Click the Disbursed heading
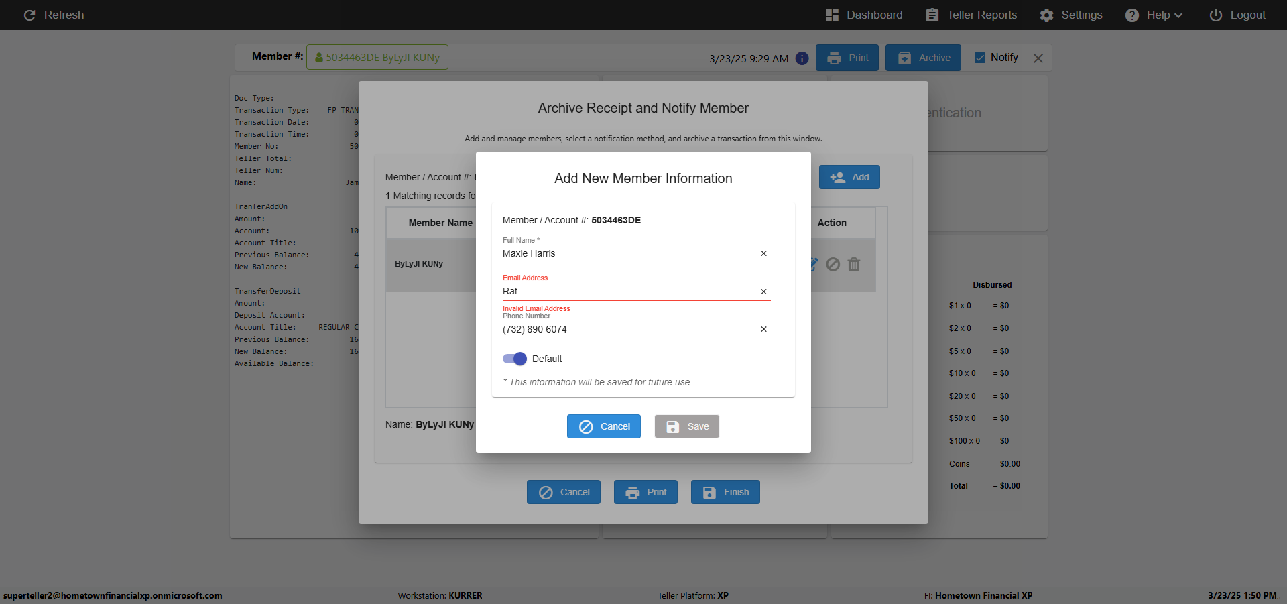 992,285
